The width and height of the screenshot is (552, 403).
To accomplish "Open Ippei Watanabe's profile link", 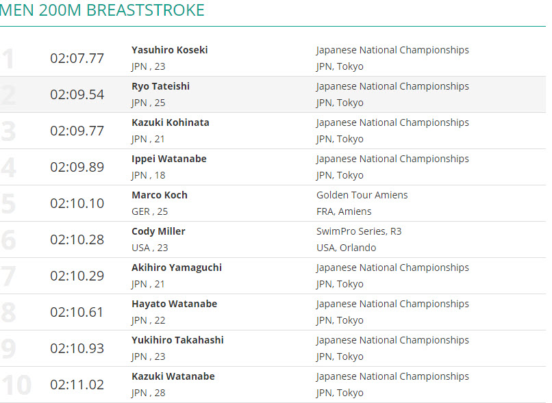I will tap(168, 159).
